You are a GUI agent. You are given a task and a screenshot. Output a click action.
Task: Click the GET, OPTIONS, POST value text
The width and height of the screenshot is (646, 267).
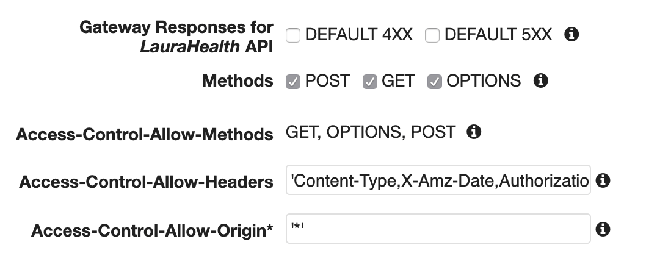coord(370,132)
